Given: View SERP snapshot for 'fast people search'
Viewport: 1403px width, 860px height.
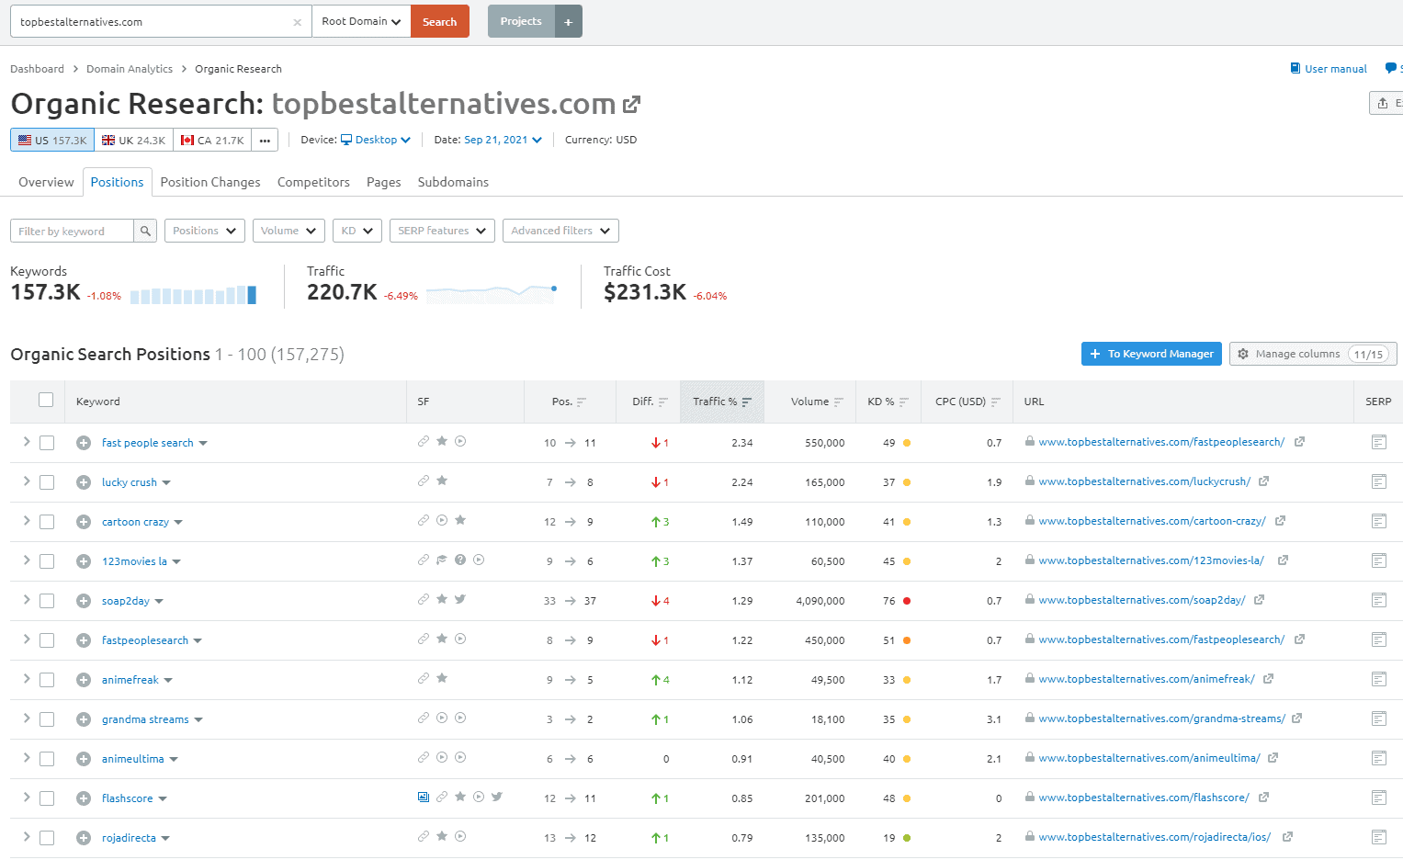Looking at the screenshot, I should 1378,442.
